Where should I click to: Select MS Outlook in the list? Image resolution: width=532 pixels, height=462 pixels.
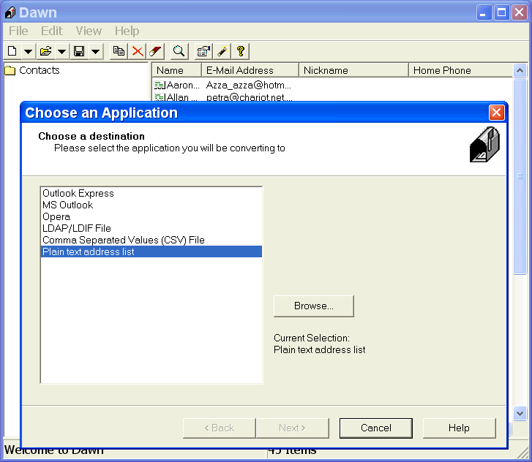[151, 205]
